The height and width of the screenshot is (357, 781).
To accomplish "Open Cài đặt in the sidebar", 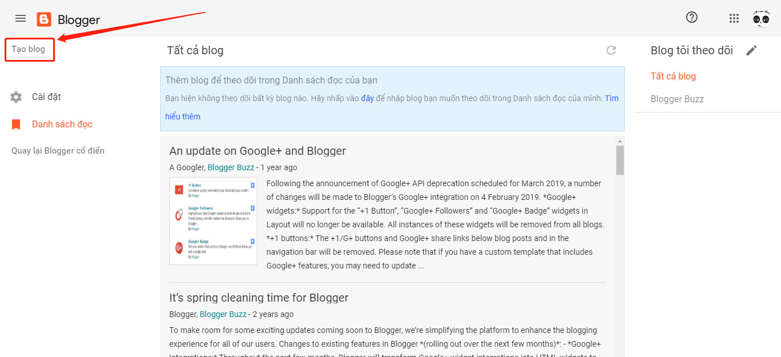I will click(46, 97).
